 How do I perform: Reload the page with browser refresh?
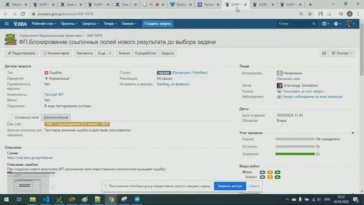click(23, 14)
